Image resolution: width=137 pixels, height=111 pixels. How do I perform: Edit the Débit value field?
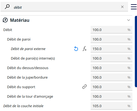pos(111,30)
